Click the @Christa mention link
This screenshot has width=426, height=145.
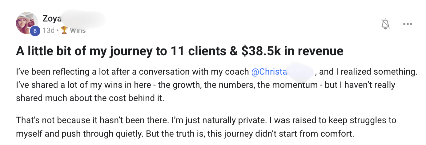click(x=269, y=72)
